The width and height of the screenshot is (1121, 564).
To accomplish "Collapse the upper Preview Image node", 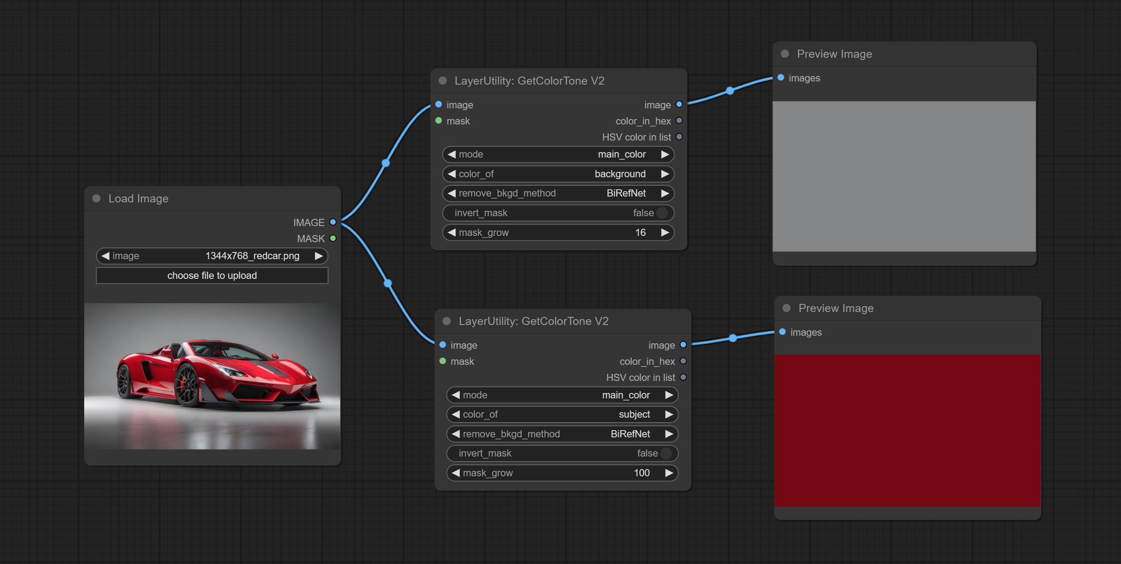I will 785,54.
